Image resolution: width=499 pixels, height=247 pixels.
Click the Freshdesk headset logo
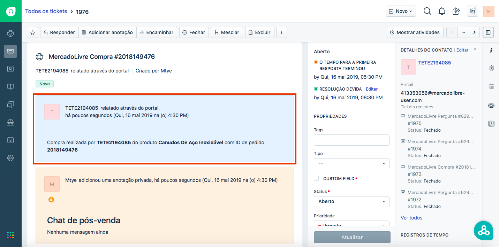click(11, 11)
